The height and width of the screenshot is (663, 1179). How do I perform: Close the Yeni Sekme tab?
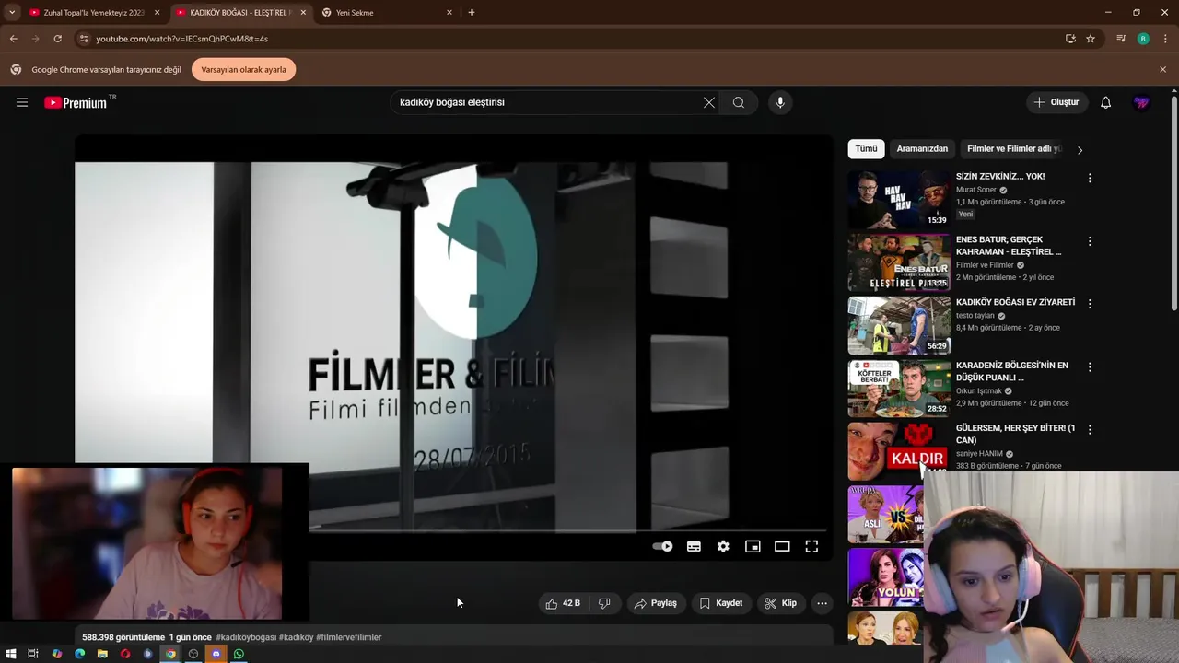tap(449, 13)
